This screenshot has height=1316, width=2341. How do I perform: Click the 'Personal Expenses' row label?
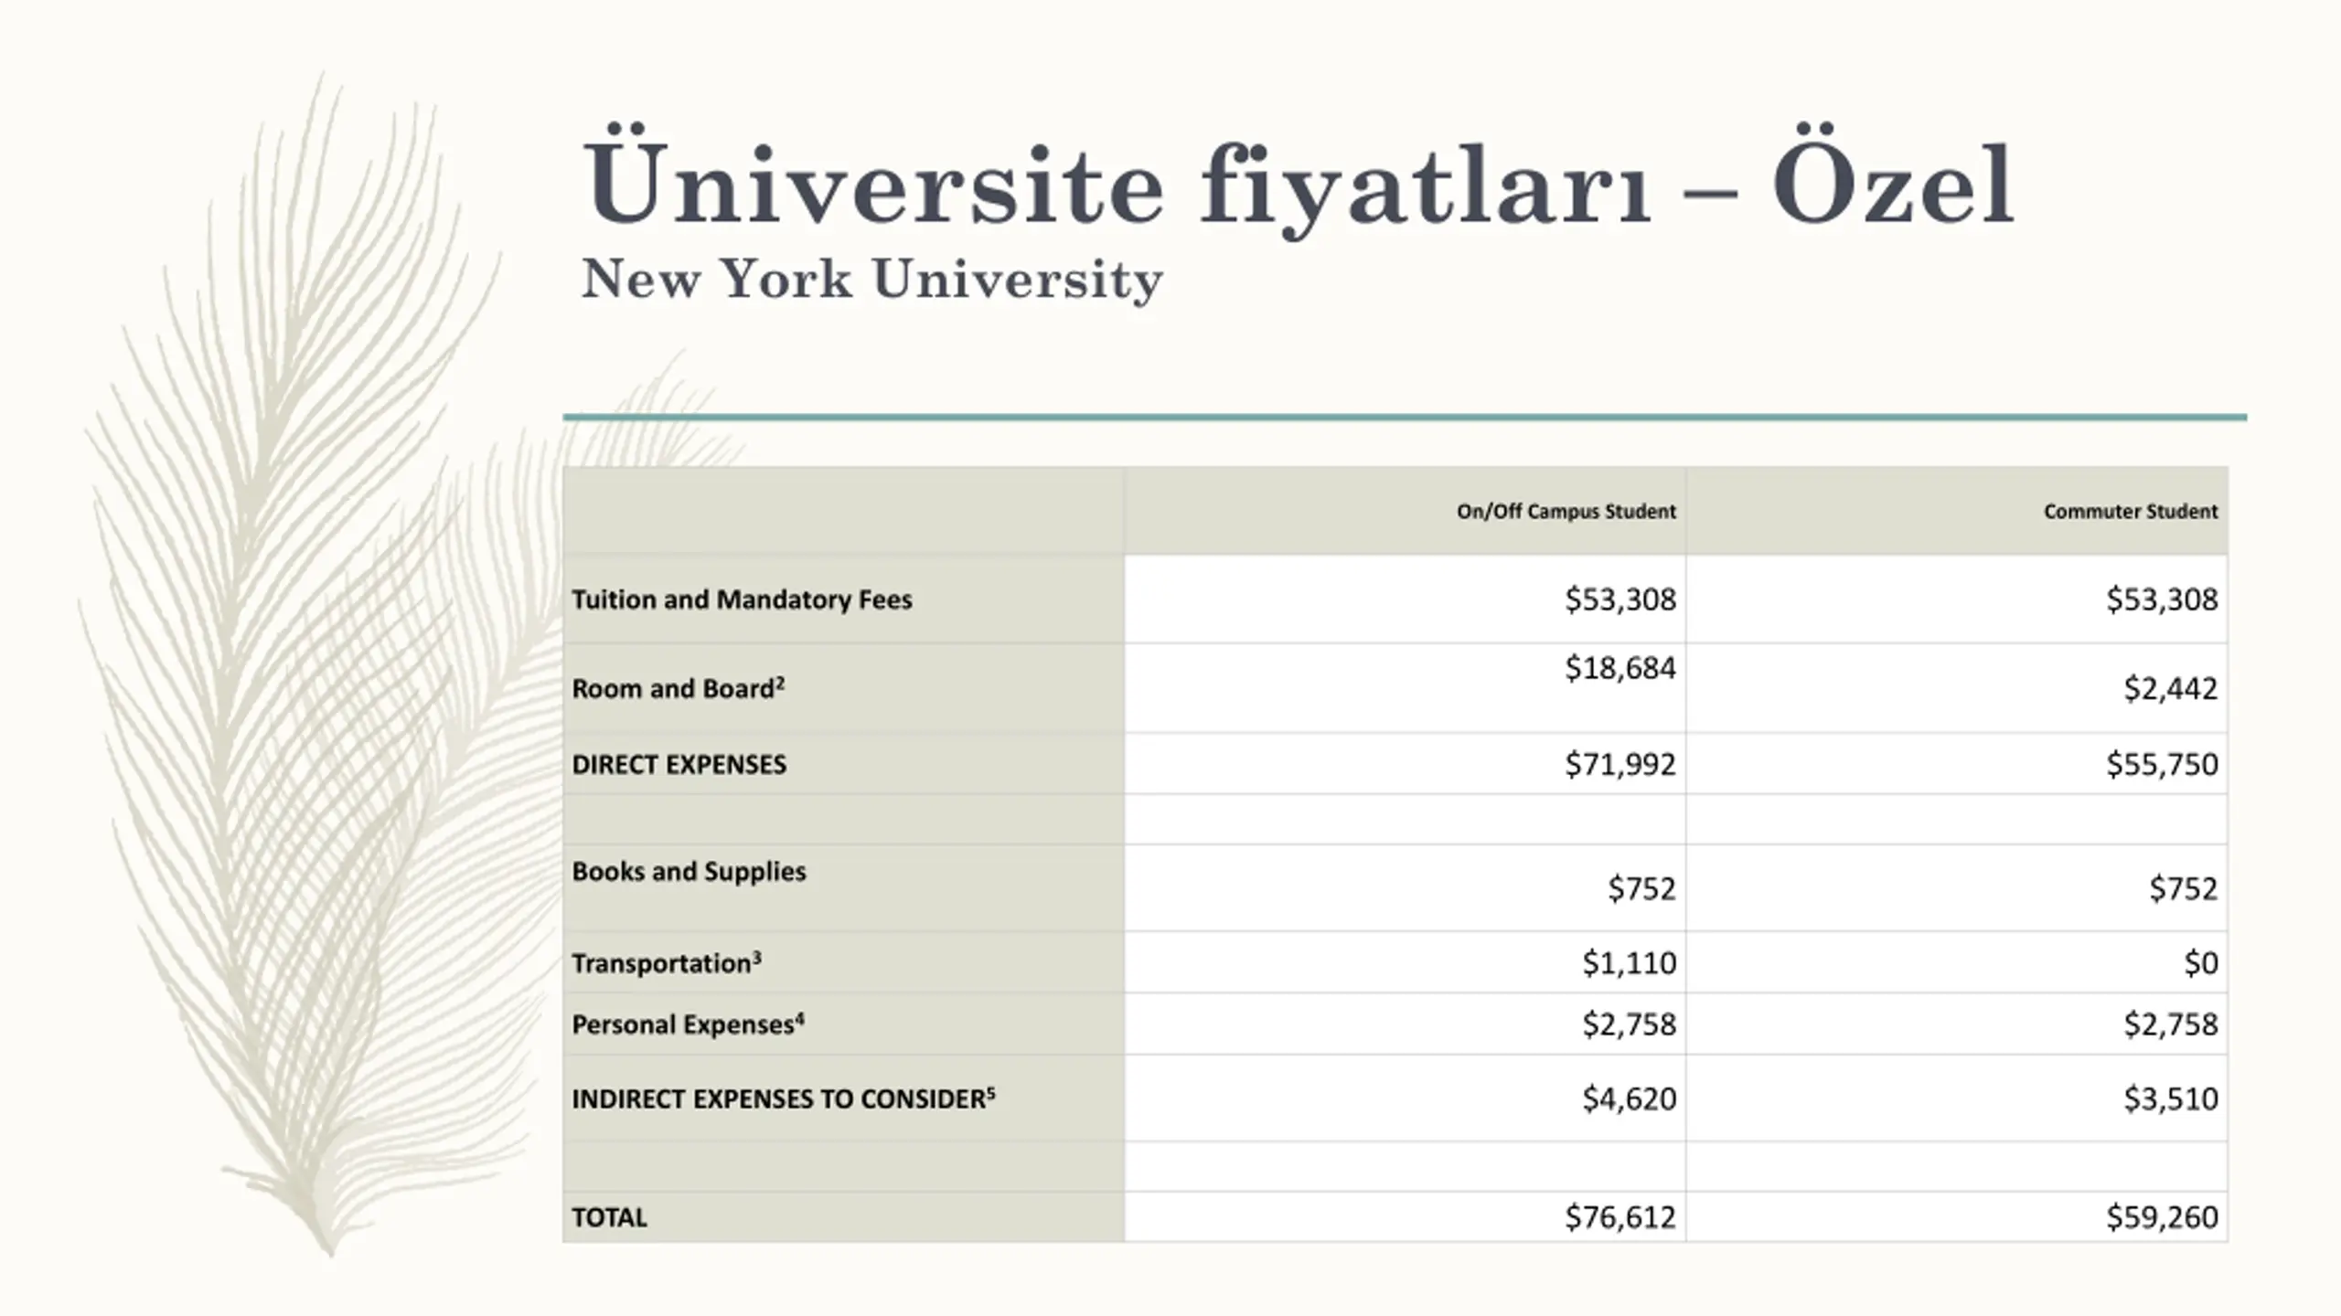[688, 1024]
